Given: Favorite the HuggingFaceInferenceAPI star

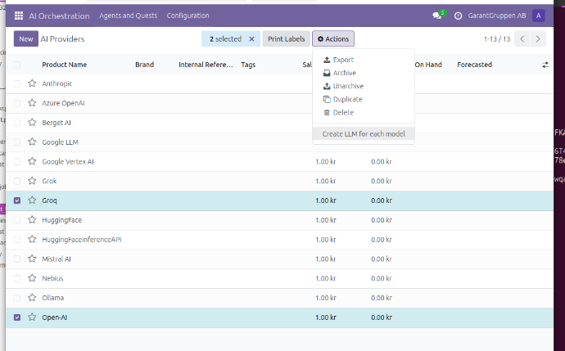Looking at the screenshot, I should click(x=32, y=240).
